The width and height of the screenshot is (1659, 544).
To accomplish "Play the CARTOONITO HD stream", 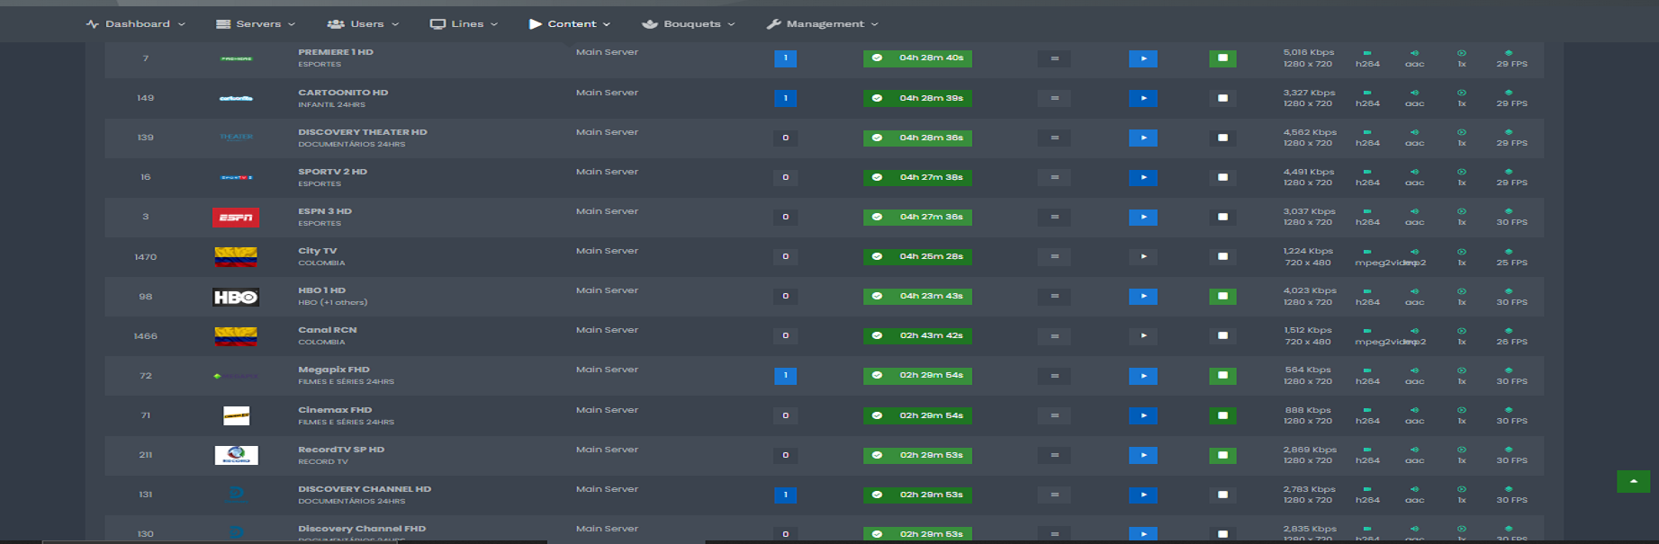I will [1143, 98].
